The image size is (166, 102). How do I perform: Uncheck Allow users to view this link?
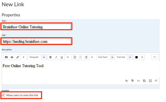pyautogui.click(x=3, y=95)
